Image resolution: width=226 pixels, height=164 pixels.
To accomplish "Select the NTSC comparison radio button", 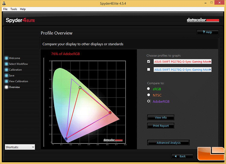I will click(149, 95).
